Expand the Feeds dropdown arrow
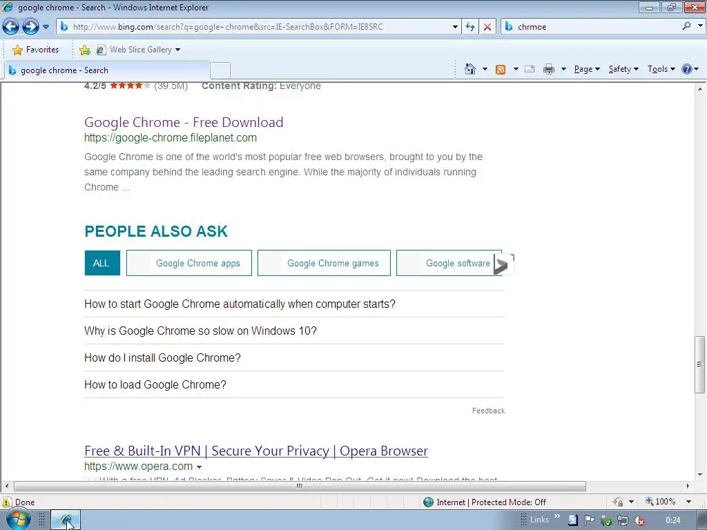707x530 pixels. pyautogui.click(x=515, y=69)
